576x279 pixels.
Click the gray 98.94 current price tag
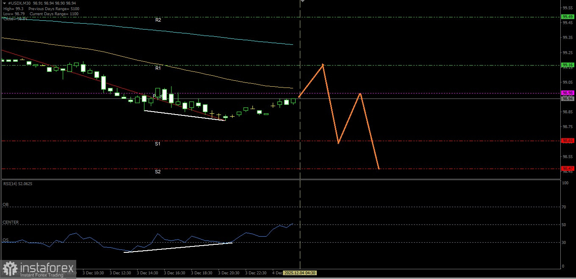pos(568,99)
